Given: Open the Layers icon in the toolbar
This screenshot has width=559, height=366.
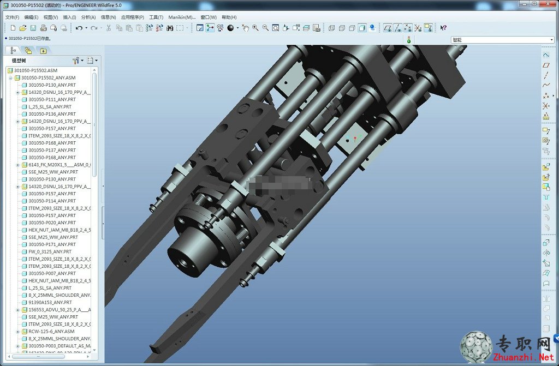Looking at the screenshot, I should pyautogui.click(x=306, y=28).
